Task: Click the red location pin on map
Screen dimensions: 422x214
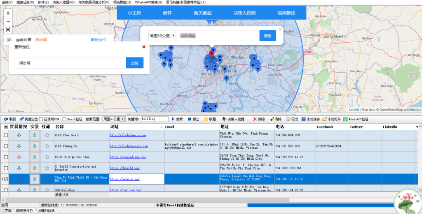Action: (211, 53)
